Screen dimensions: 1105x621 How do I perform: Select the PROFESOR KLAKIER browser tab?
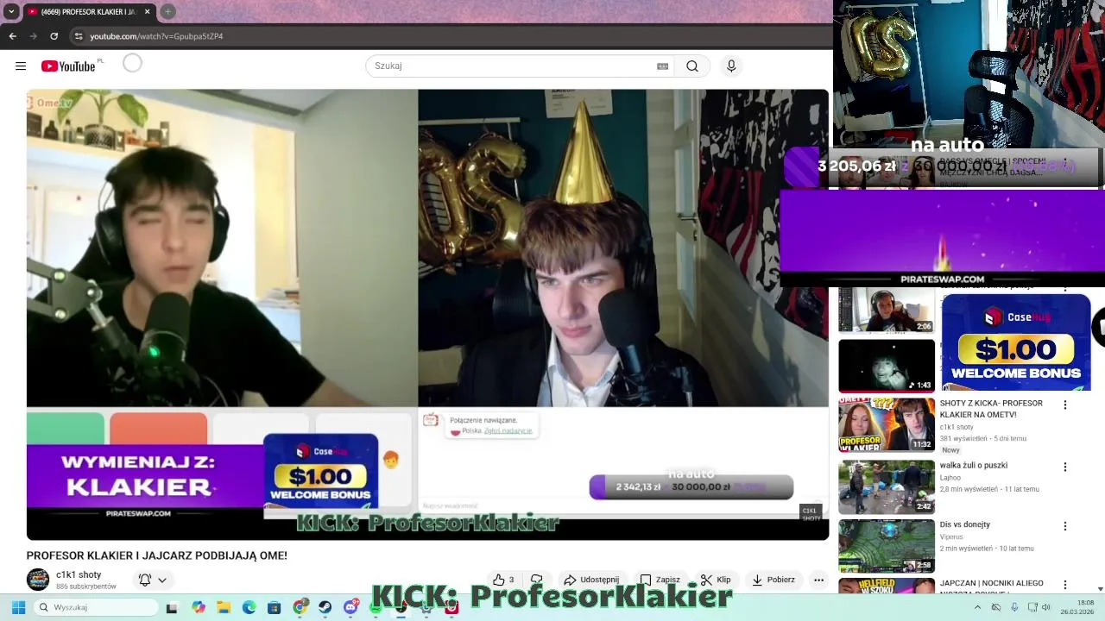click(x=88, y=11)
